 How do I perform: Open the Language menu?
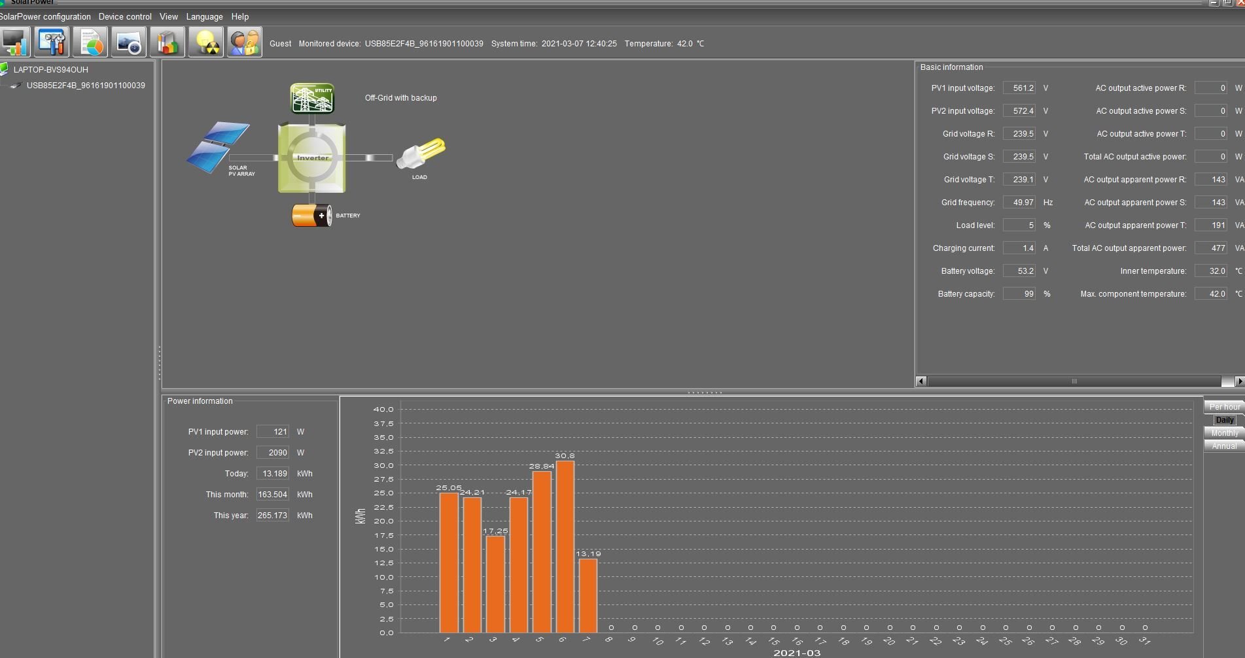(204, 16)
